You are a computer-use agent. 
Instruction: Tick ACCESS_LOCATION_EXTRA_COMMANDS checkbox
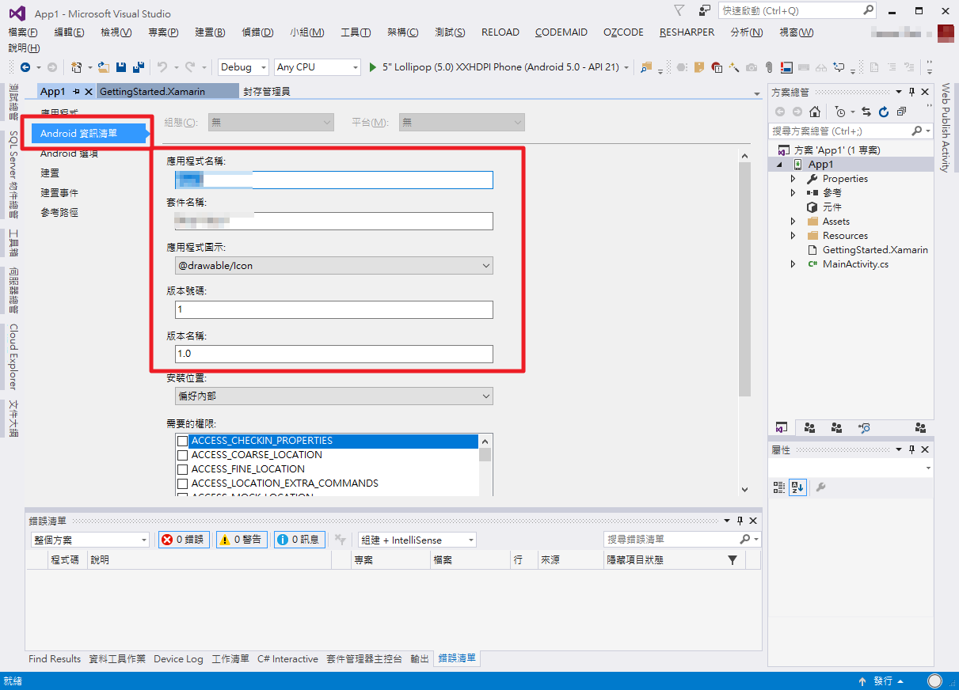[x=183, y=483]
